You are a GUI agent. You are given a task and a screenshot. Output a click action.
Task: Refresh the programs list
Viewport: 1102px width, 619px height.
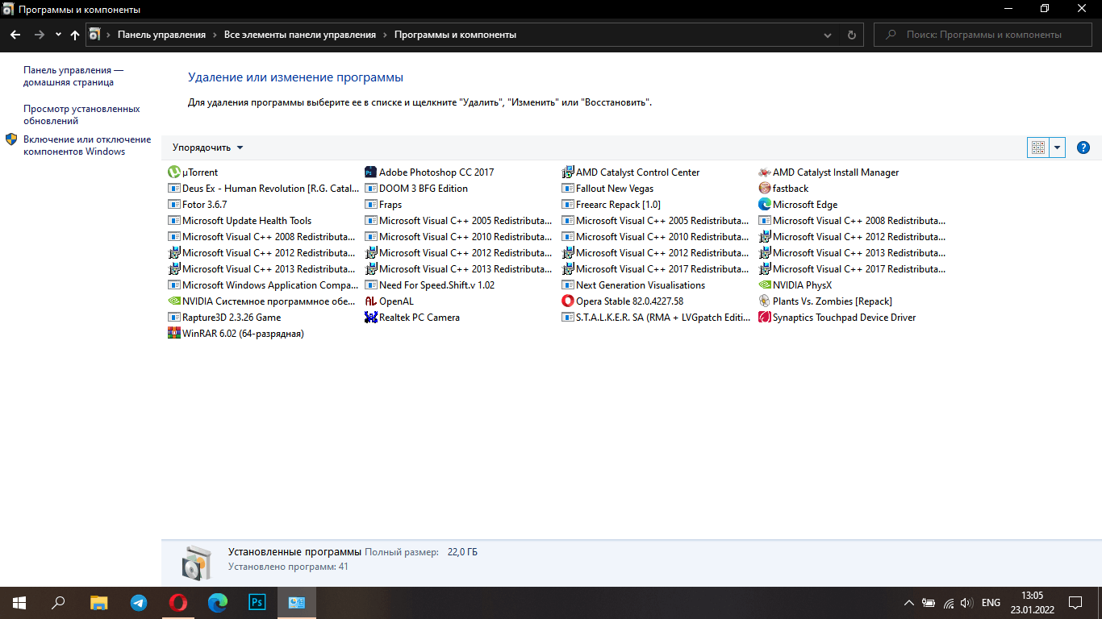851,35
